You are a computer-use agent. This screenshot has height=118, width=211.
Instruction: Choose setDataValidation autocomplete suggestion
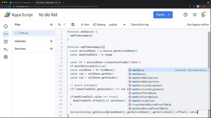click(x=169, y=78)
